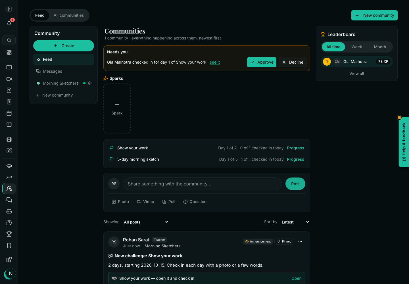Open Progress for 5-day morning sketch

pyautogui.click(x=295, y=159)
